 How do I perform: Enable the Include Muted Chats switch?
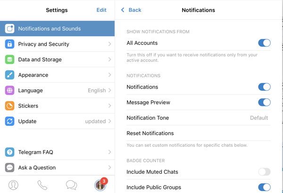pyautogui.click(x=264, y=172)
